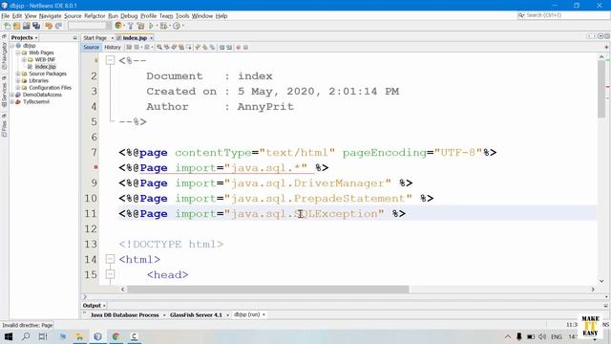Open the Debug menu
This screenshot has height=344, width=611.
[129, 16]
